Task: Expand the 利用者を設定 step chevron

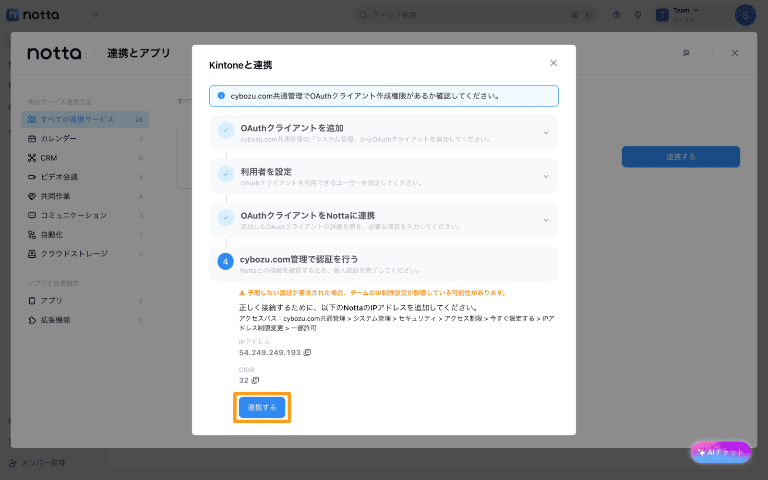Action: click(x=546, y=177)
